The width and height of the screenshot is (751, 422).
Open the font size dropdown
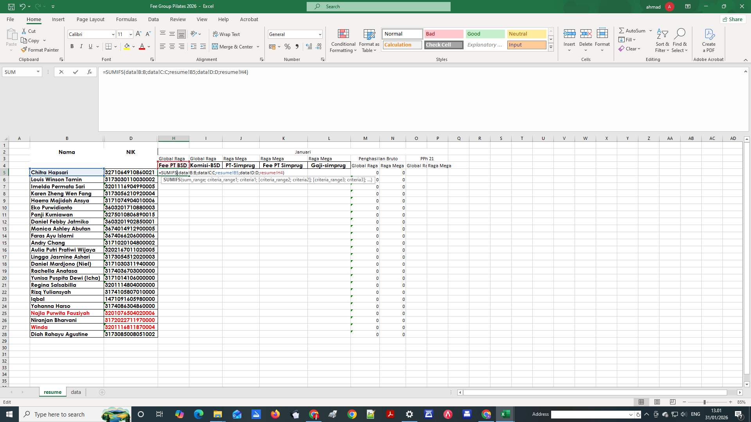[130, 34]
